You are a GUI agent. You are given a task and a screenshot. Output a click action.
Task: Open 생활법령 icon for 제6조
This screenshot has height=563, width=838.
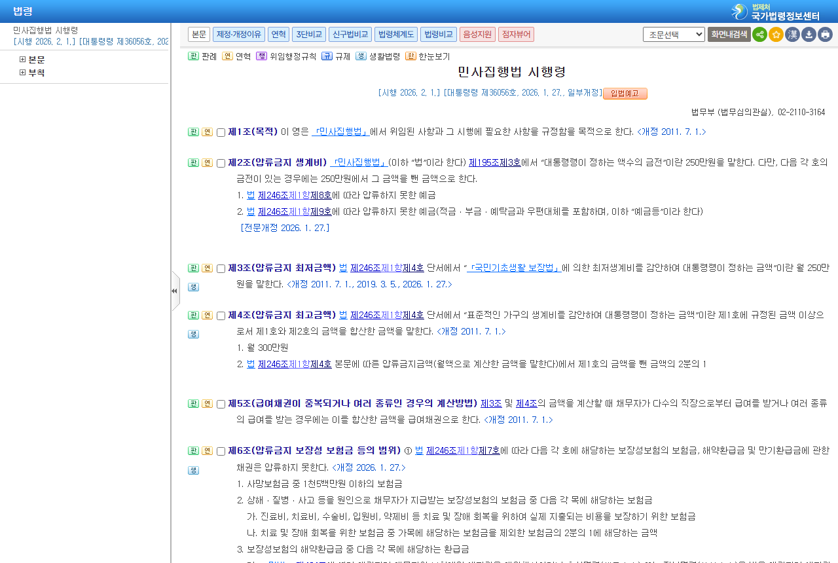pyautogui.click(x=193, y=470)
